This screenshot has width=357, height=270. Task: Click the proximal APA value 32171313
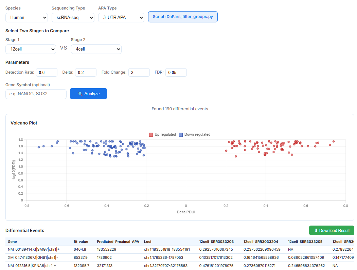point(105,266)
